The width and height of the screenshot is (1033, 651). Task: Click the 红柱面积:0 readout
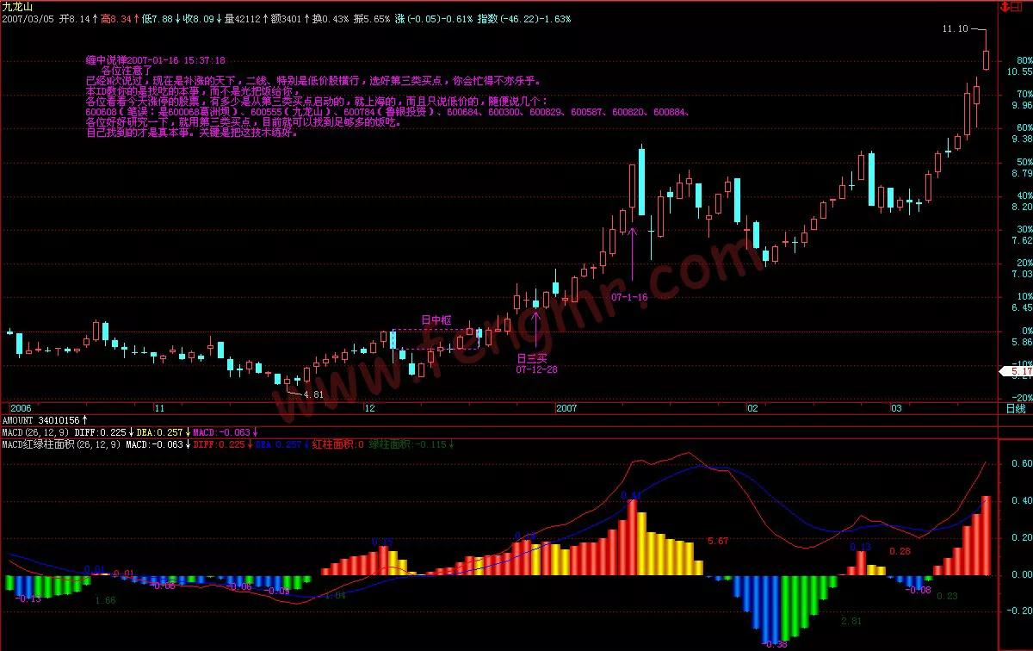(338, 444)
